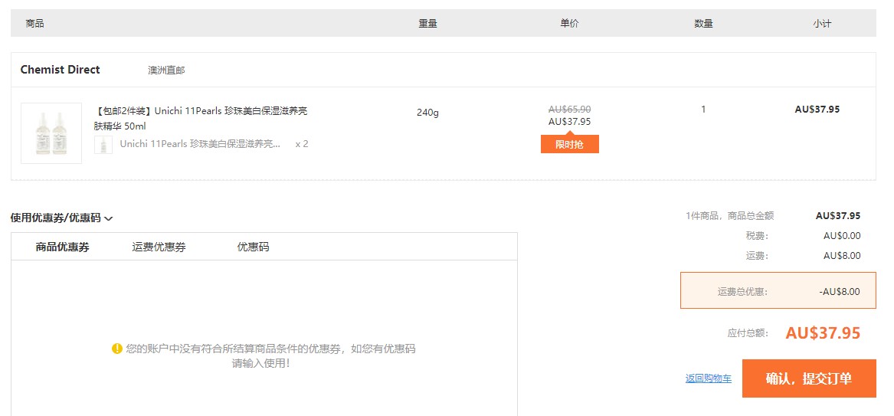
Task: Click the 运费 AU$8.00 amount
Action: [x=842, y=256]
